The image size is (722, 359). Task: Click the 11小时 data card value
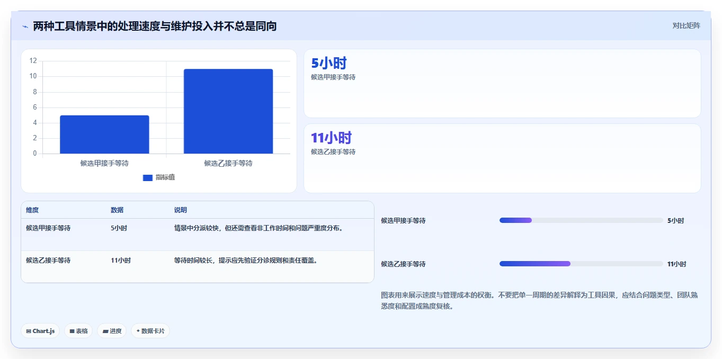pyautogui.click(x=331, y=138)
